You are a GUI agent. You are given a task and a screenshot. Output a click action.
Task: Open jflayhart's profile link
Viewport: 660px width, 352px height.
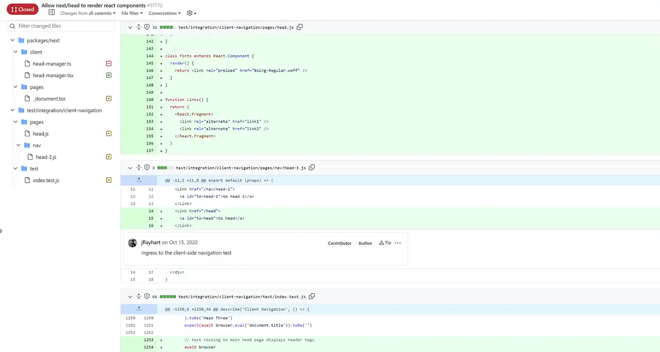pos(150,243)
